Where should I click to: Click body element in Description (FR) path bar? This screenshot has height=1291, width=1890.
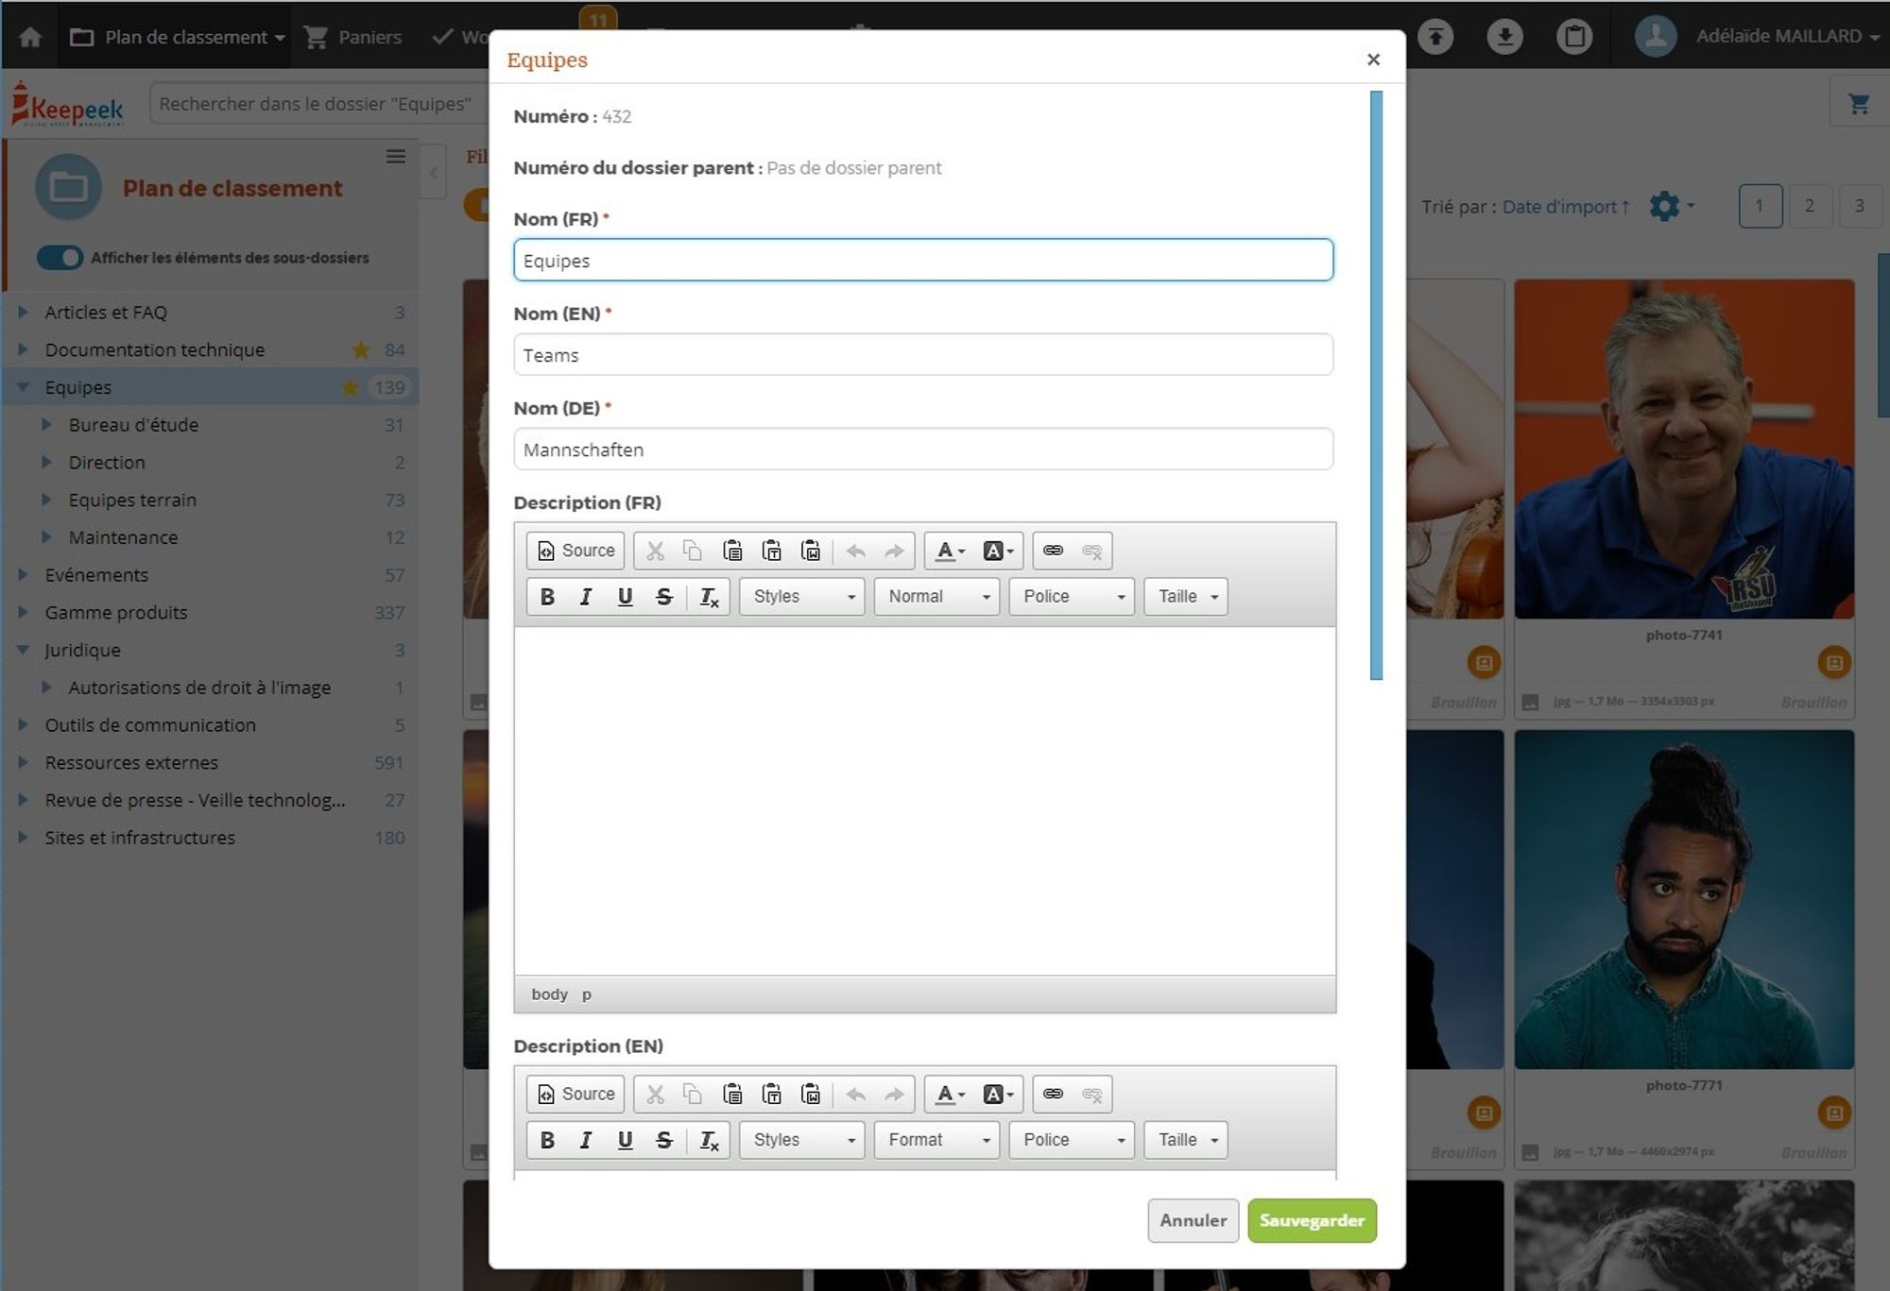pos(549,994)
